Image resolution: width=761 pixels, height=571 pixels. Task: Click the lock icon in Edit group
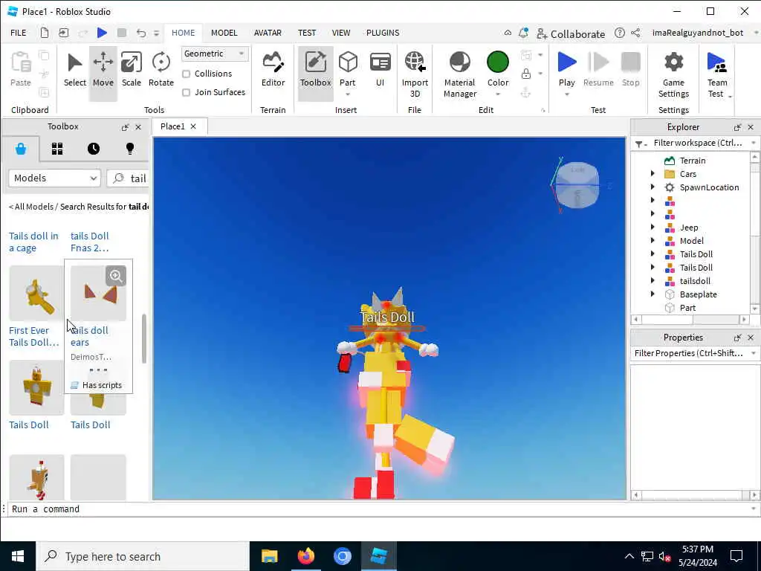[x=525, y=74]
